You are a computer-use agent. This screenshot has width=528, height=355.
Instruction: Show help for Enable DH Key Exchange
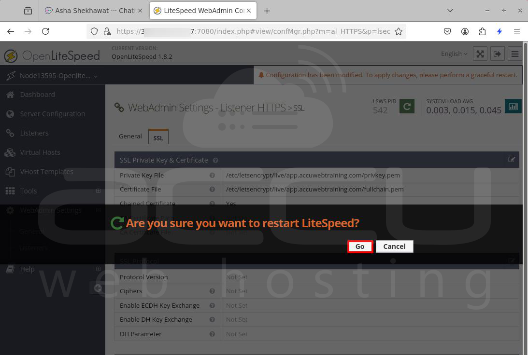point(212,319)
